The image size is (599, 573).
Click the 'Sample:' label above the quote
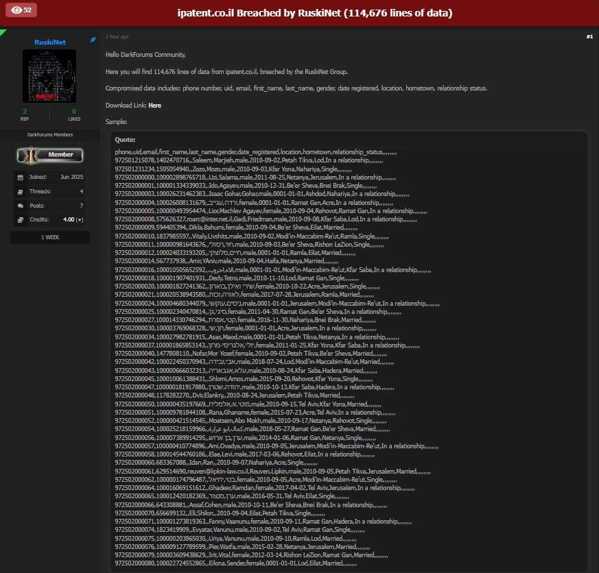pos(116,122)
